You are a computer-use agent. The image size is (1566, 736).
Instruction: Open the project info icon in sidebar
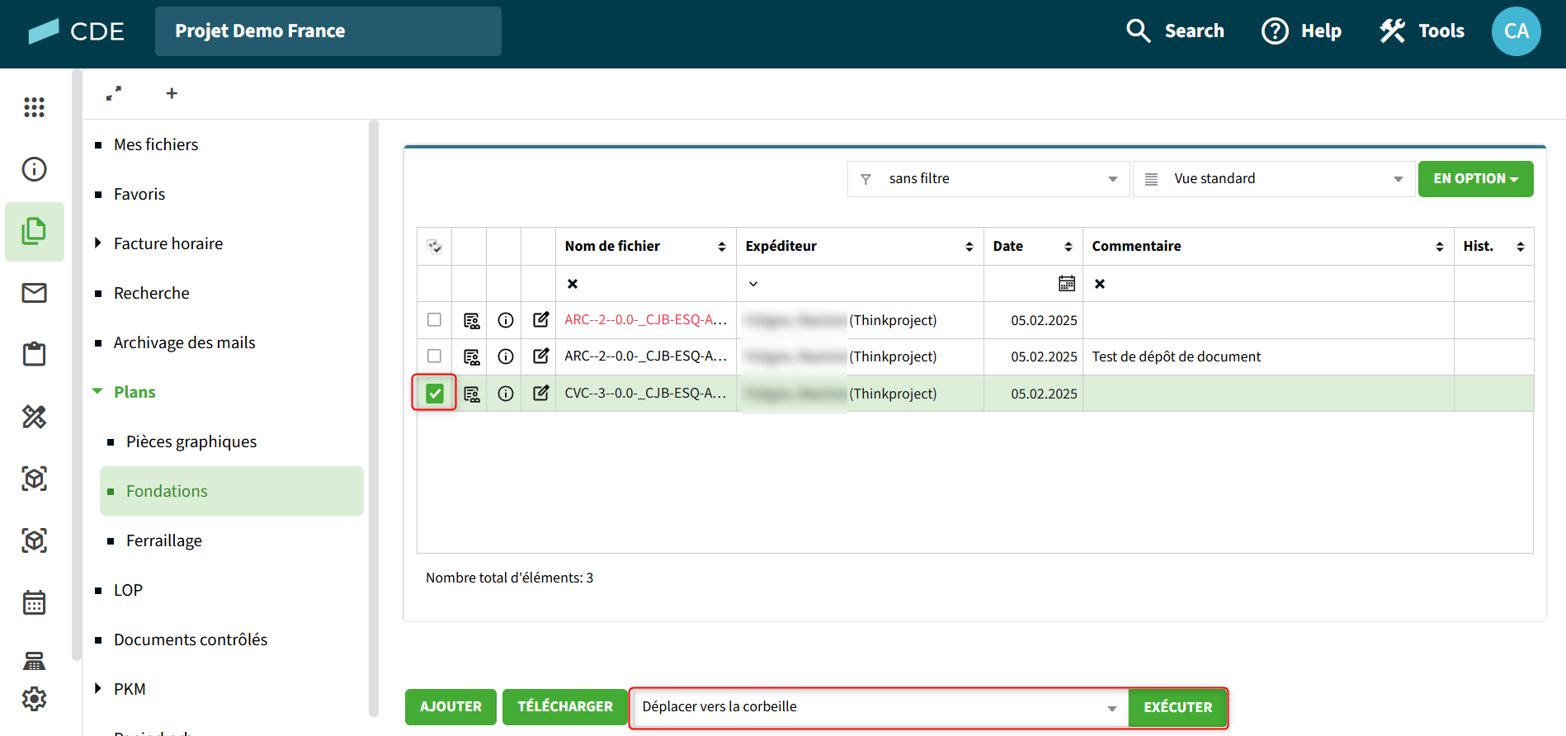coord(34,169)
